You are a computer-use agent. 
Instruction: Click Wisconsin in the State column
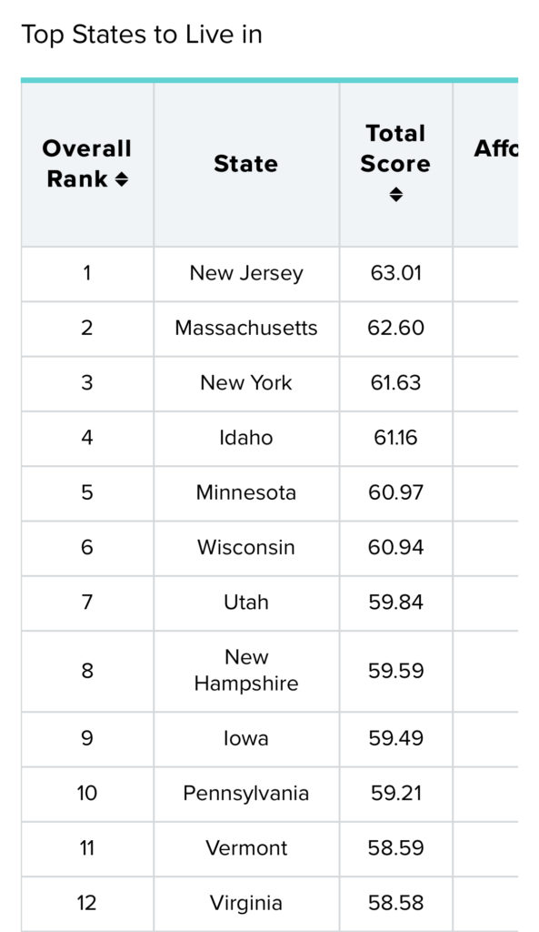(246, 547)
